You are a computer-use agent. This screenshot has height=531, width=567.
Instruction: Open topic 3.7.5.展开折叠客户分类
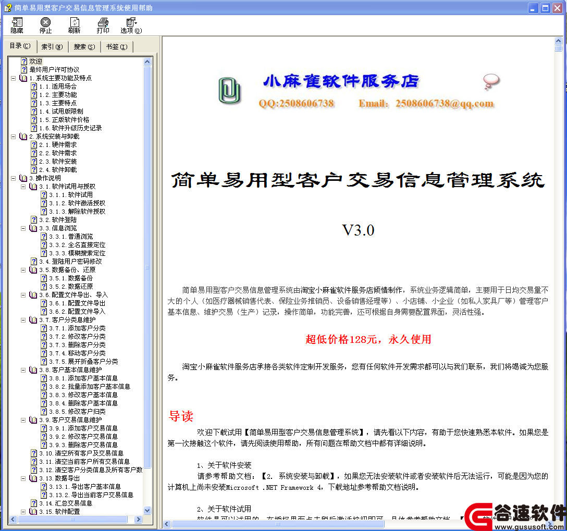(83, 362)
